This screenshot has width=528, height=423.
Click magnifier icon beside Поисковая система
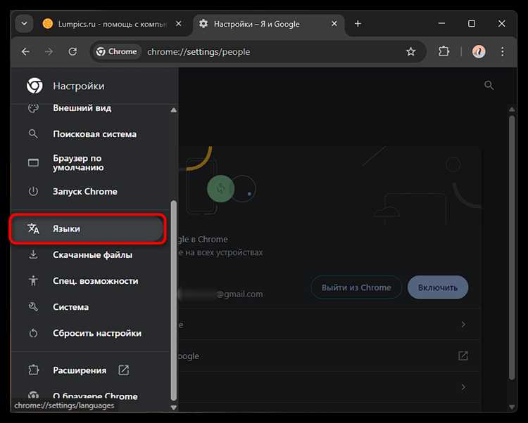point(33,134)
